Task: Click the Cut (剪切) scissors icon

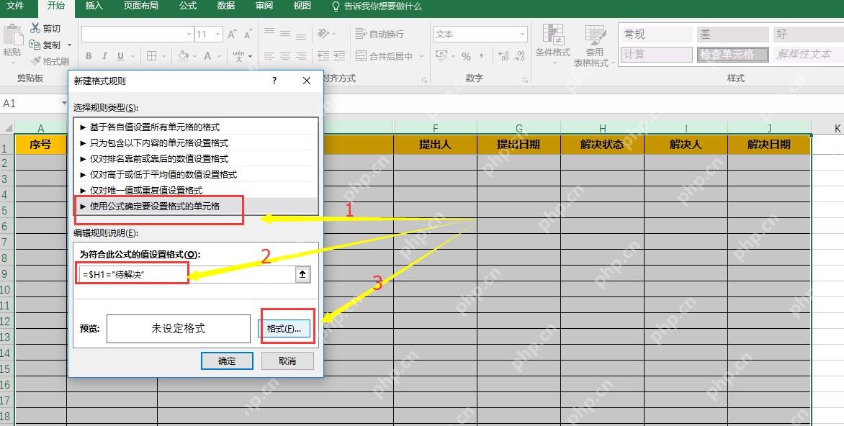Action: pyautogui.click(x=35, y=28)
